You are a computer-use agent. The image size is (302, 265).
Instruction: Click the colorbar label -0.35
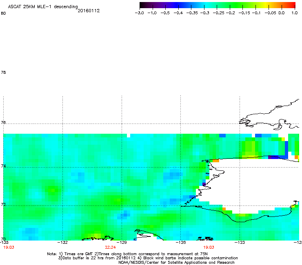click(192, 13)
